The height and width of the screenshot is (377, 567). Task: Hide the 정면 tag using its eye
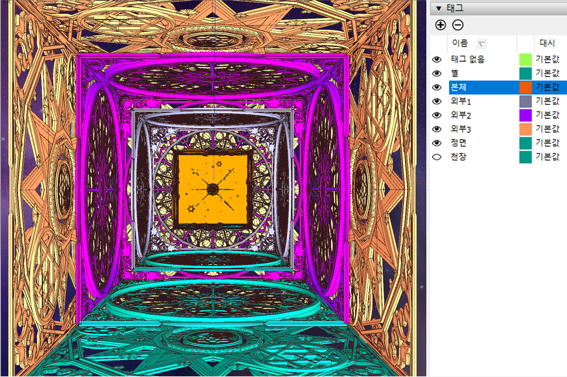point(437,143)
